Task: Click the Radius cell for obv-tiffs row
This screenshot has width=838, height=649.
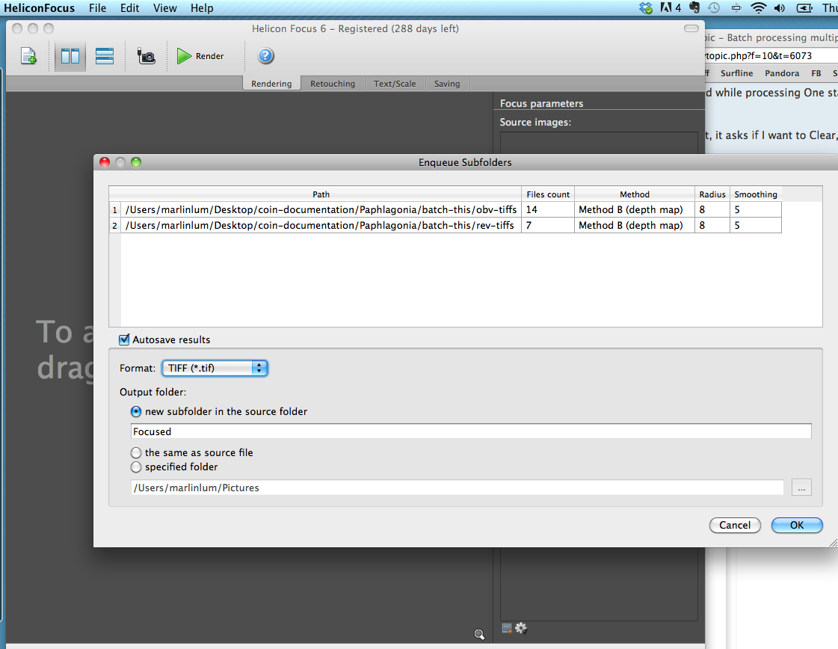Action: (712, 209)
